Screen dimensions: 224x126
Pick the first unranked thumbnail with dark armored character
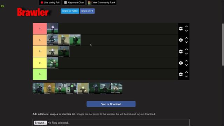pyautogui.click(x=38, y=88)
